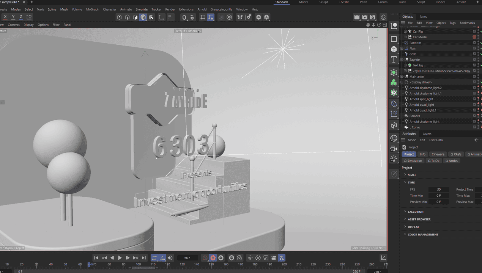This screenshot has width=482, height=273.
Task: Toggle the Random effector's enable checkbox
Action: click(x=474, y=43)
